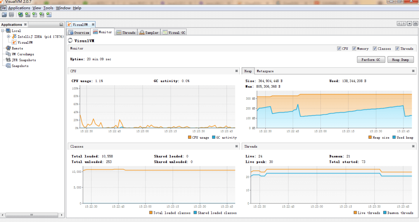This screenshot has width=419, height=222.
Task: Open the View menu
Action: point(36,8)
